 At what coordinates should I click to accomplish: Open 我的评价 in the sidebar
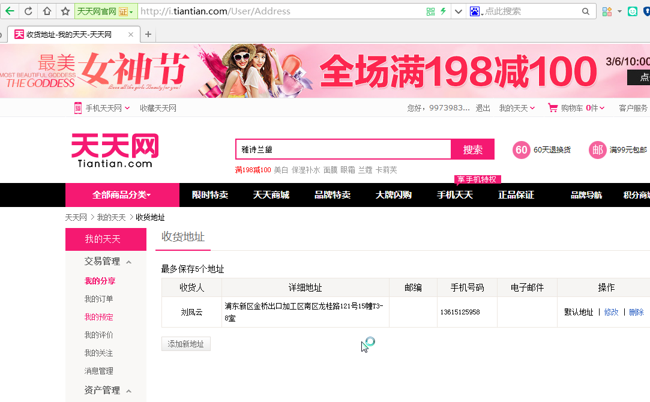pyautogui.click(x=98, y=335)
